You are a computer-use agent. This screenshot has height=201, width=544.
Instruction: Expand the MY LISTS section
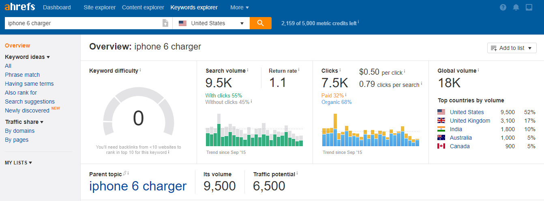point(18,163)
